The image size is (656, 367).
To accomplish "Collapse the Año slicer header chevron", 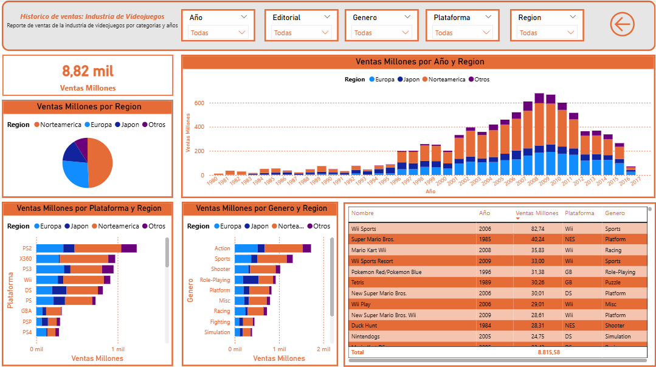I will 244,18.
